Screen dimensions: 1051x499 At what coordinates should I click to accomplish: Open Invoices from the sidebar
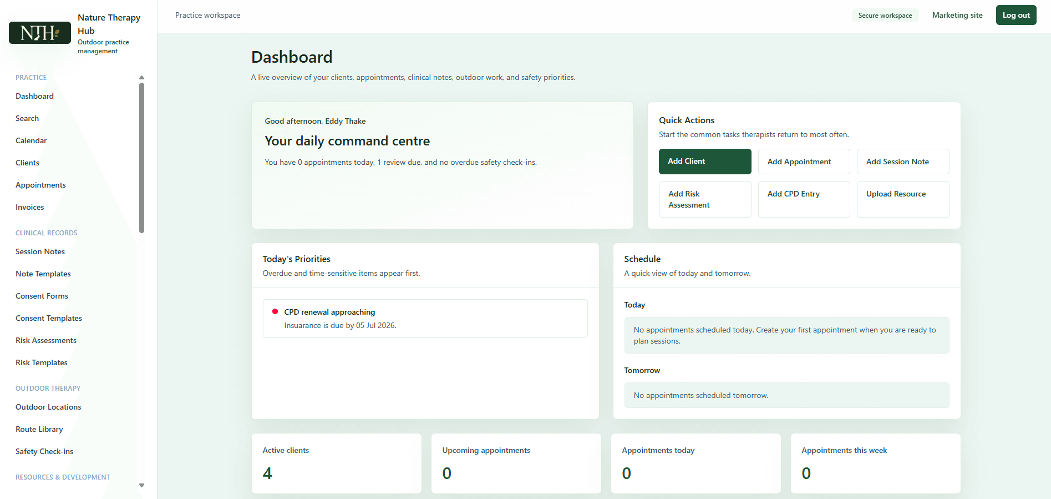tap(30, 207)
